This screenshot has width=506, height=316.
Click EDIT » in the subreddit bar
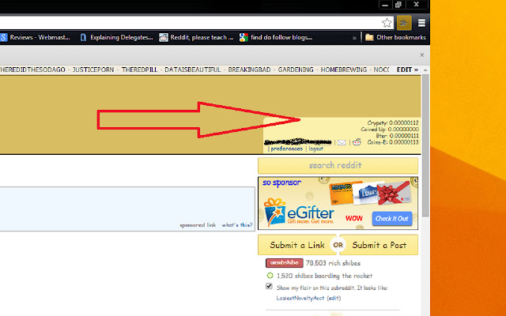[408, 70]
